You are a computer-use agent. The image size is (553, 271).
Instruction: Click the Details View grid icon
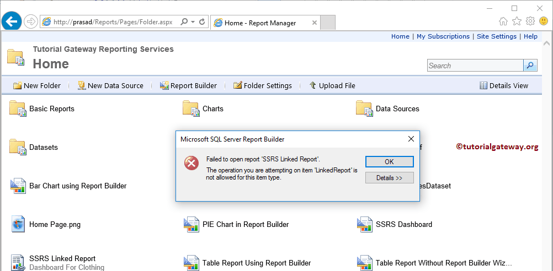tap(483, 85)
